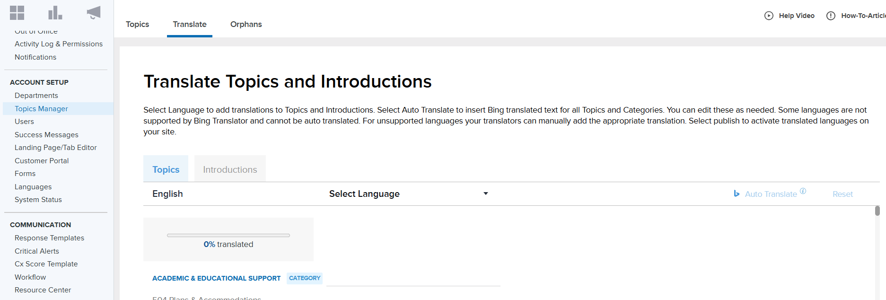Click the Academic & Educational Support category
Viewport: 886px width, 300px height.
[x=216, y=278]
